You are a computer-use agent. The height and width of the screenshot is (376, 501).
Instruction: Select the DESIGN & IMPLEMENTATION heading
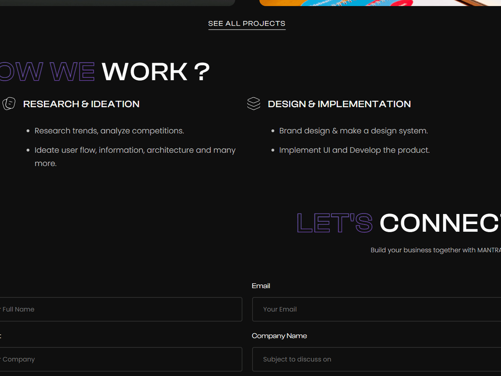[339, 104]
